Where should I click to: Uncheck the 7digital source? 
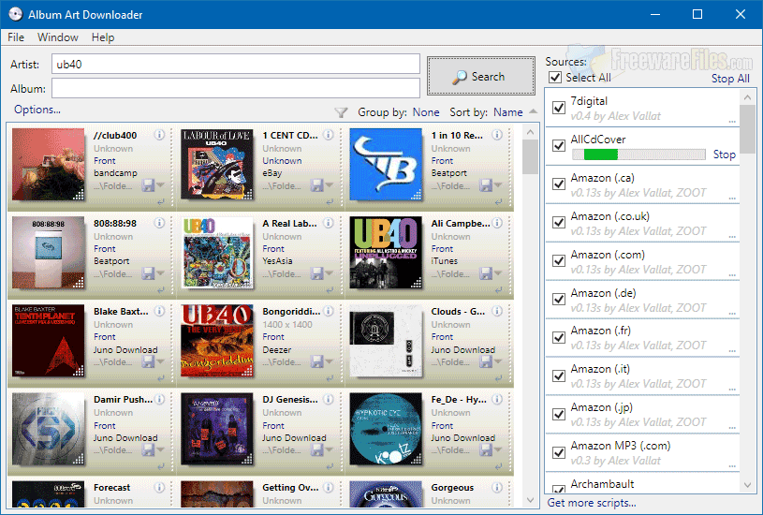pos(559,107)
